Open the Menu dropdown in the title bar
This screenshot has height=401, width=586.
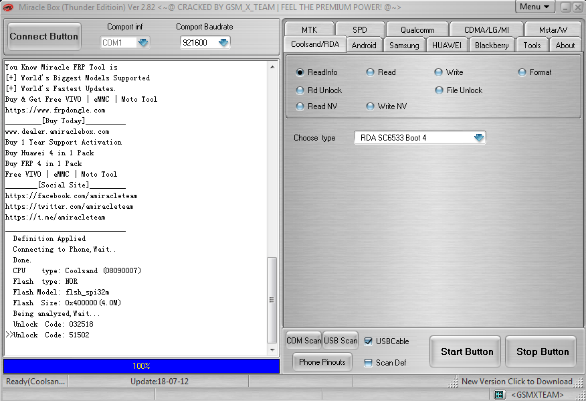coord(534,7)
